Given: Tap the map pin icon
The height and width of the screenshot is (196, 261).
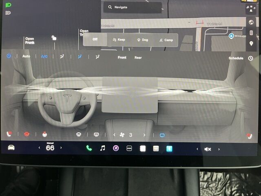Looking at the screenshot, I should click(x=251, y=44).
